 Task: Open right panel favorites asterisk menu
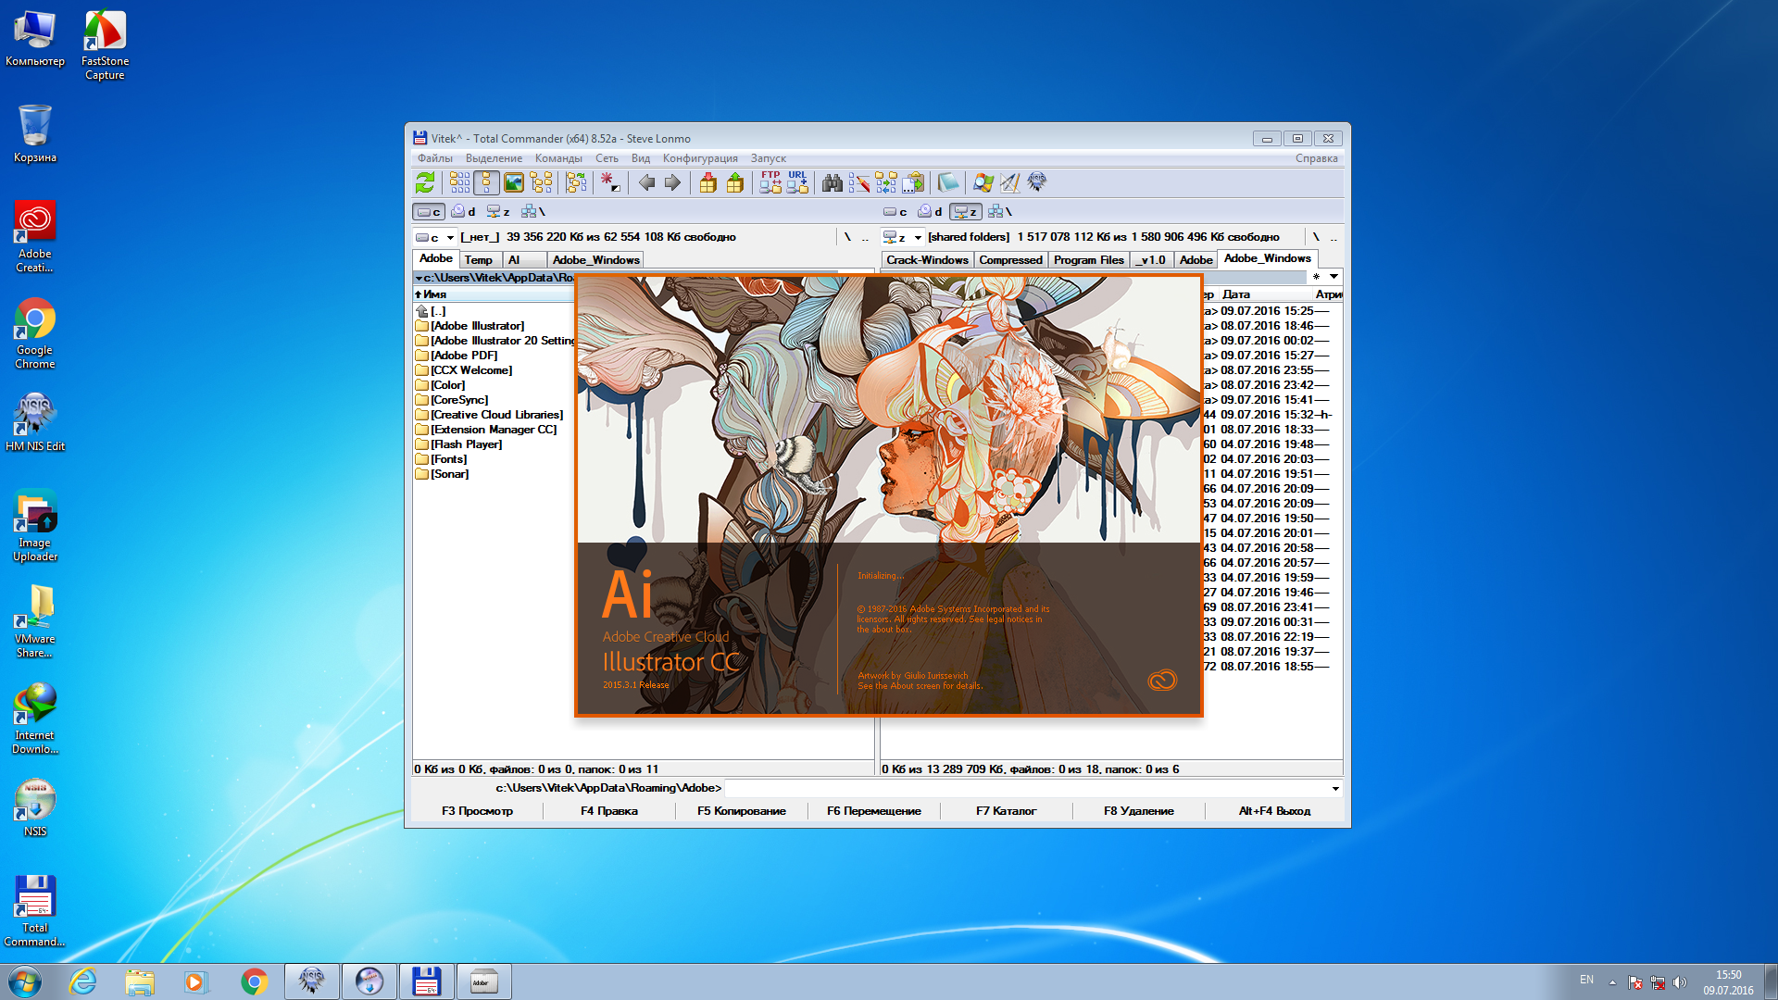pyautogui.click(x=1316, y=277)
